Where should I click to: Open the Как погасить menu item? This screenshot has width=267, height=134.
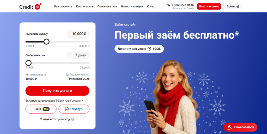[x=85, y=7]
